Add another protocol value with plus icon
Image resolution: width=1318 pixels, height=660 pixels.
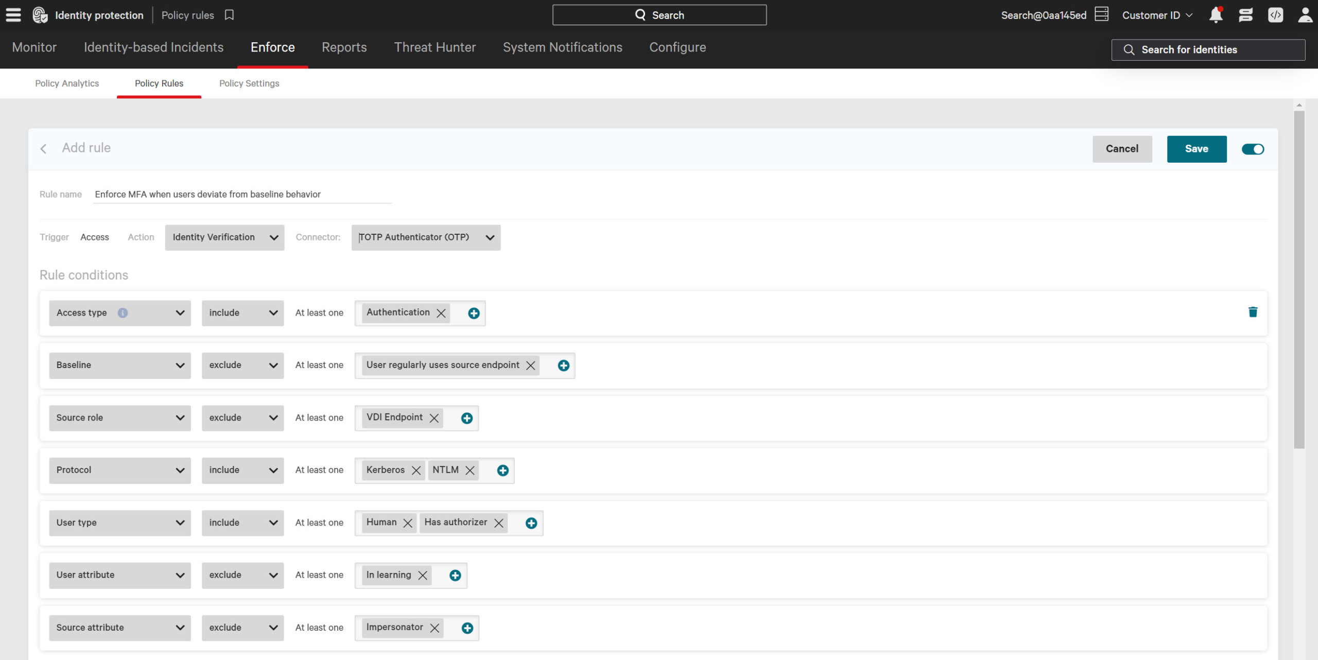[502, 471]
